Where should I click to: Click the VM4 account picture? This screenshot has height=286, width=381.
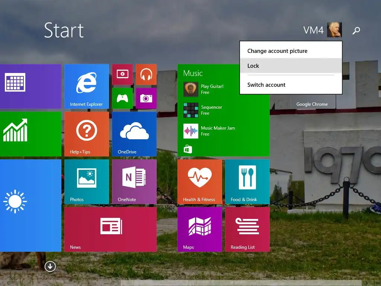(334, 30)
